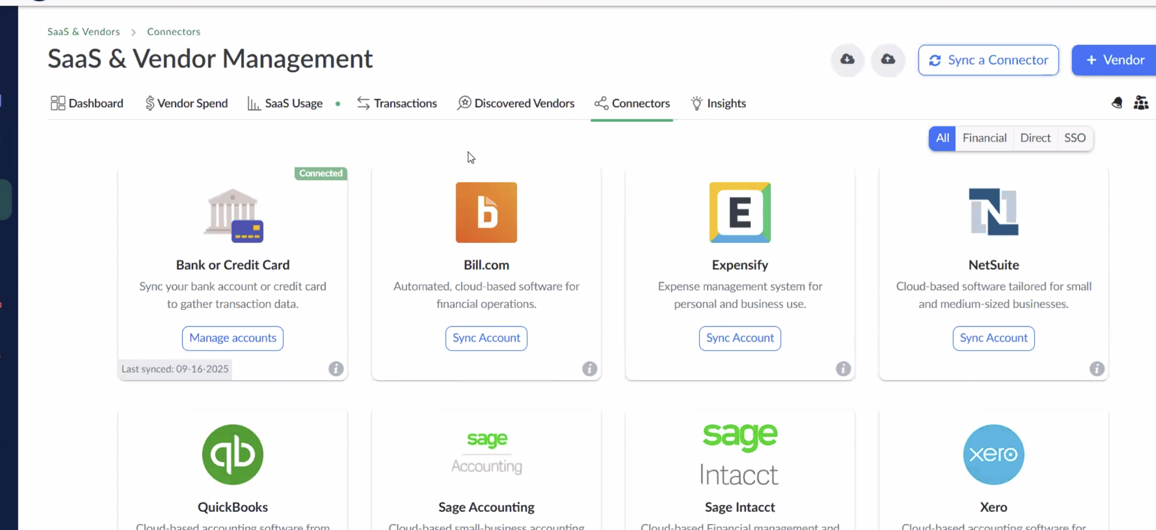Click the QuickBooks logo
The width and height of the screenshot is (1156, 530).
coord(233,454)
